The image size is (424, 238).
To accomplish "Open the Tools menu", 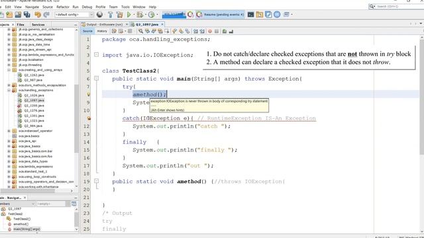I will (125, 7).
